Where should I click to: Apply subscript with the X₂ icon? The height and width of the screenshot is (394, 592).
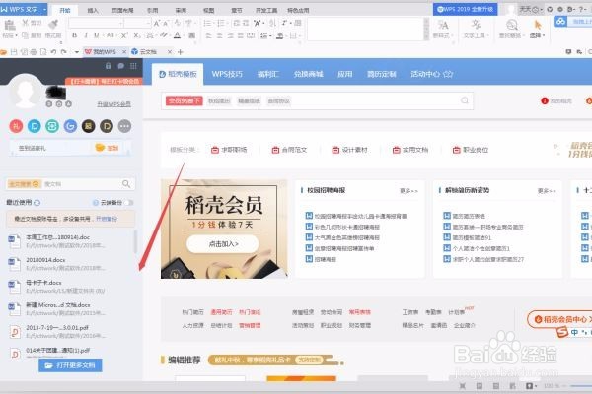pos(137,35)
